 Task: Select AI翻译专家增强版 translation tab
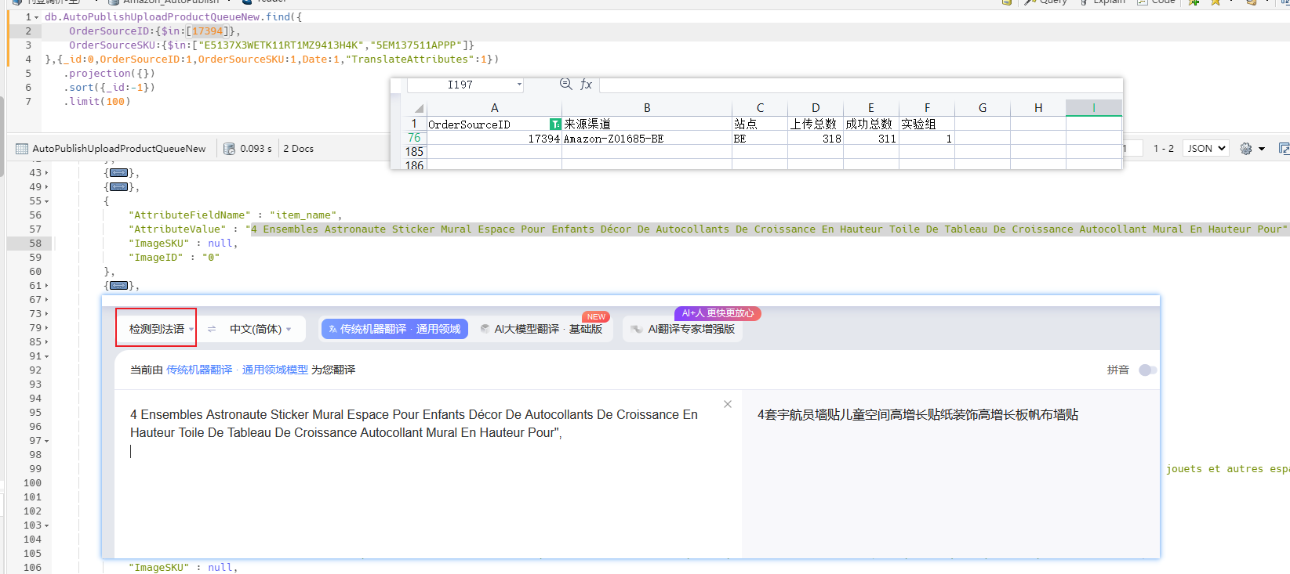[x=683, y=329]
